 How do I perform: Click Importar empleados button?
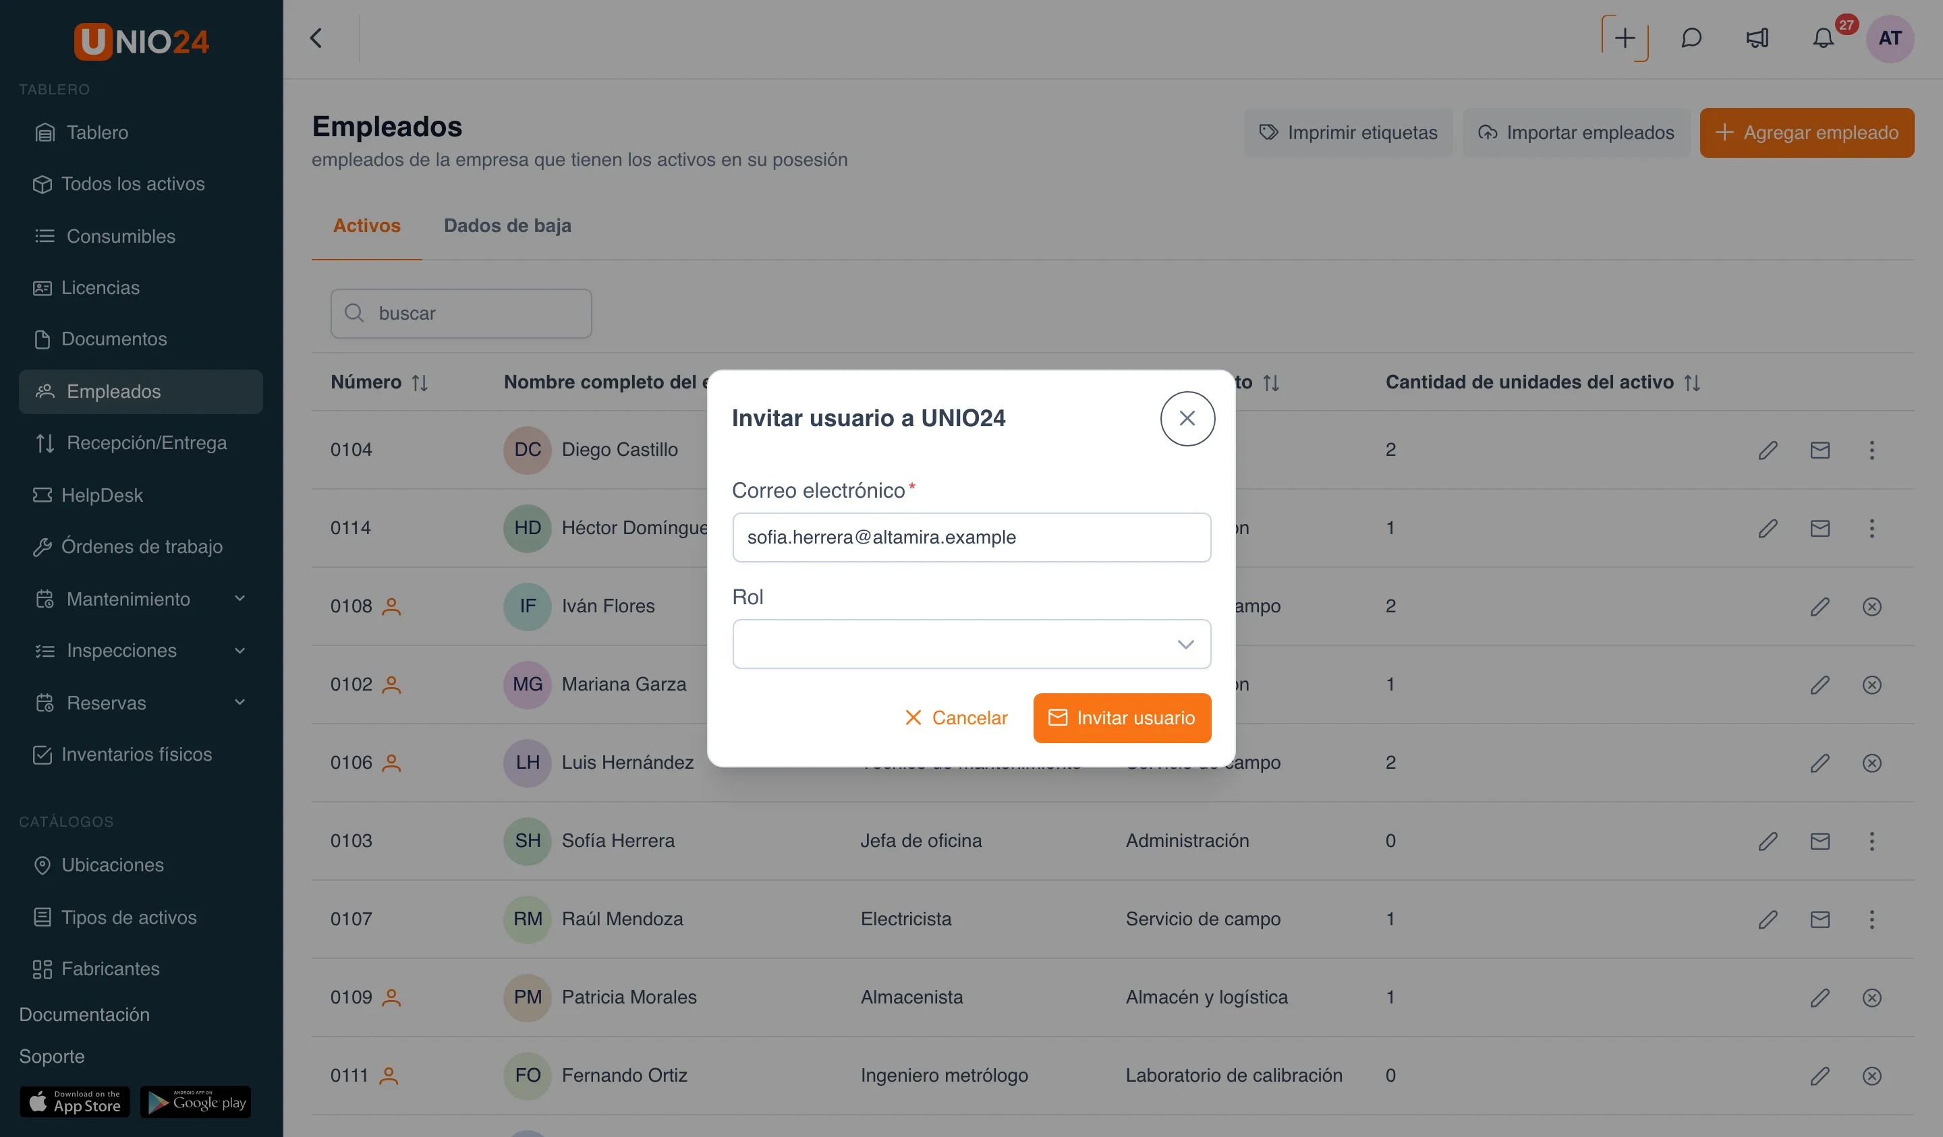tap(1575, 133)
